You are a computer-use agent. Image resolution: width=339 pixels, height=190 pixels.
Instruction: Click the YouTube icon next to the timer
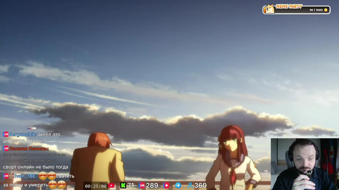(x=111, y=186)
